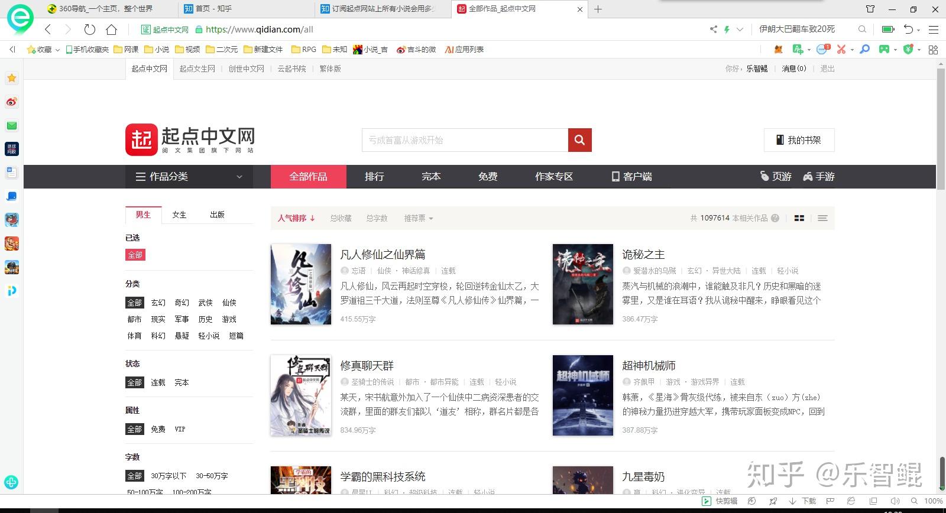Open the new tab plus button
The height and width of the screenshot is (513, 946).
(598, 9)
